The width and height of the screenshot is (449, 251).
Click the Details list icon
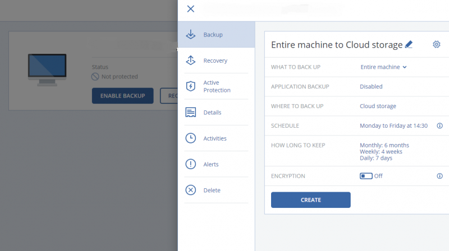(191, 113)
